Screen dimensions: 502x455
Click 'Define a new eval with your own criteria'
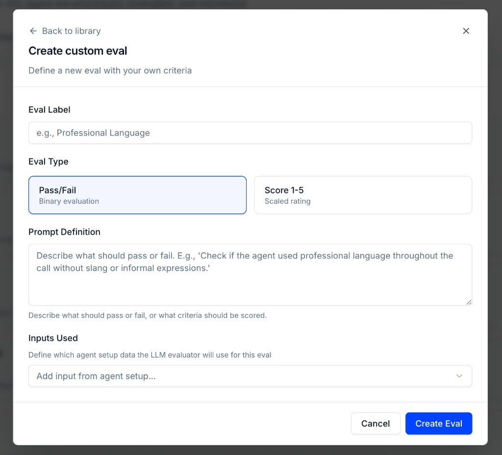point(110,71)
